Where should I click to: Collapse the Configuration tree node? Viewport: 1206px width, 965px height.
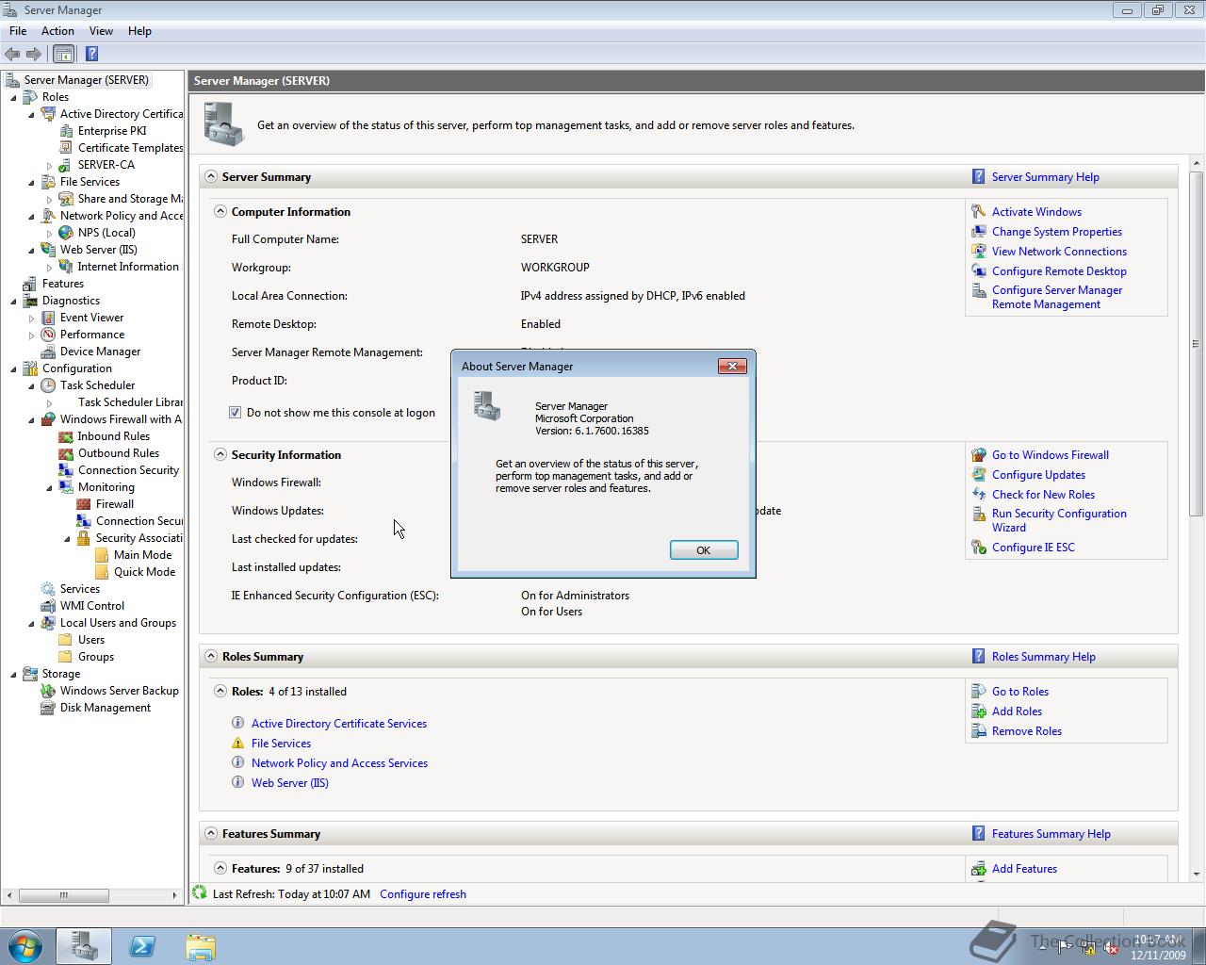pyautogui.click(x=13, y=368)
